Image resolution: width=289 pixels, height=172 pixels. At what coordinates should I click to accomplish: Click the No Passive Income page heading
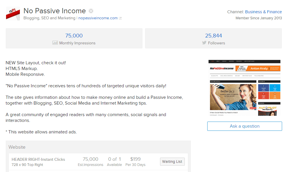point(55,11)
